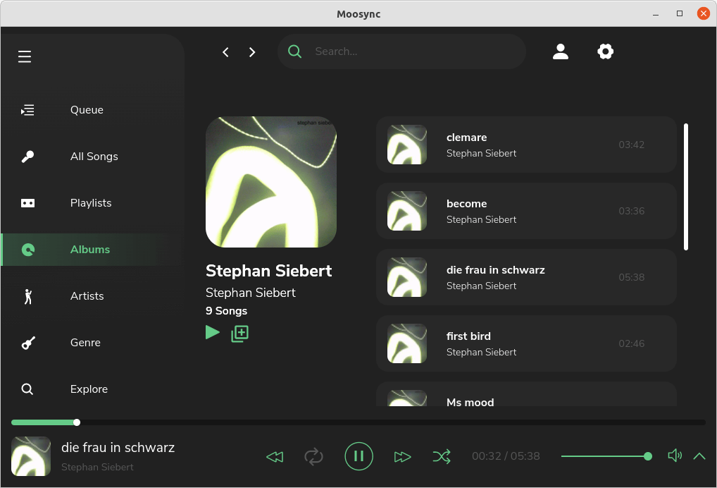Click the Explore magnifier icon in sidebar
Viewport: 717px width, 488px height.
point(27,389)
